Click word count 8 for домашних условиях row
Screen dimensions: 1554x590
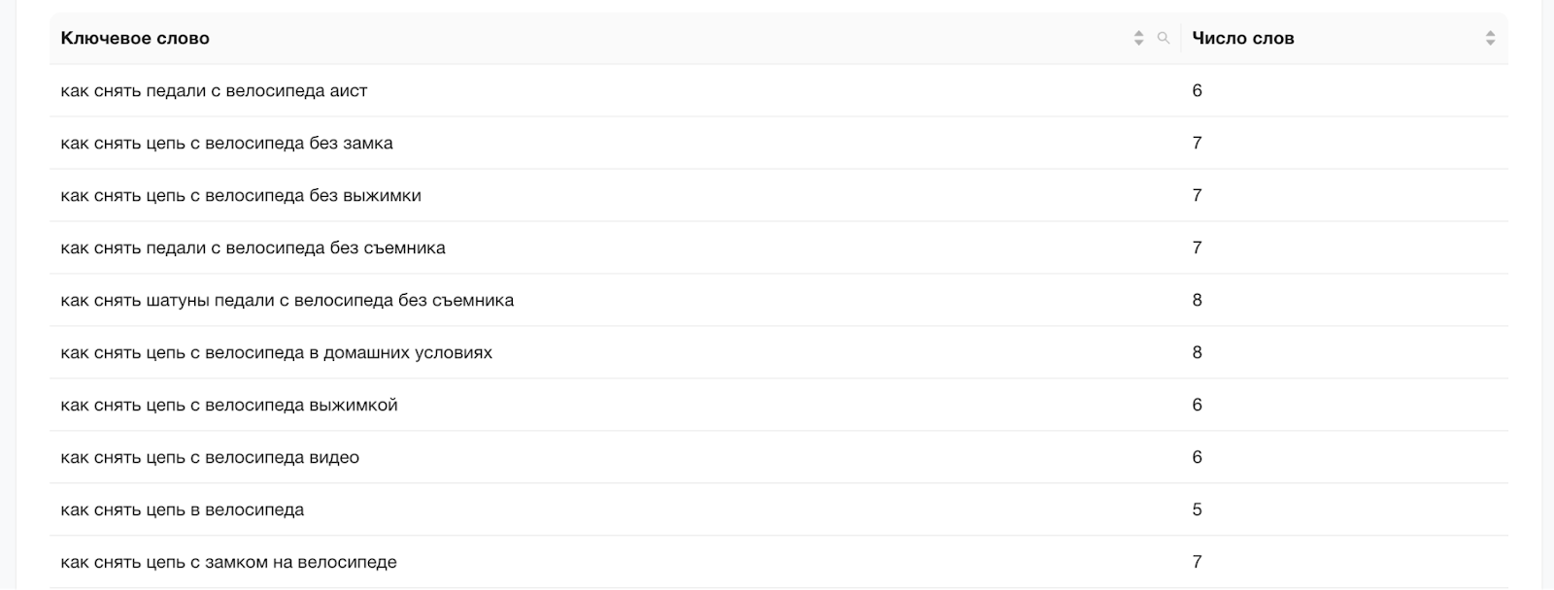[1197, 353]
